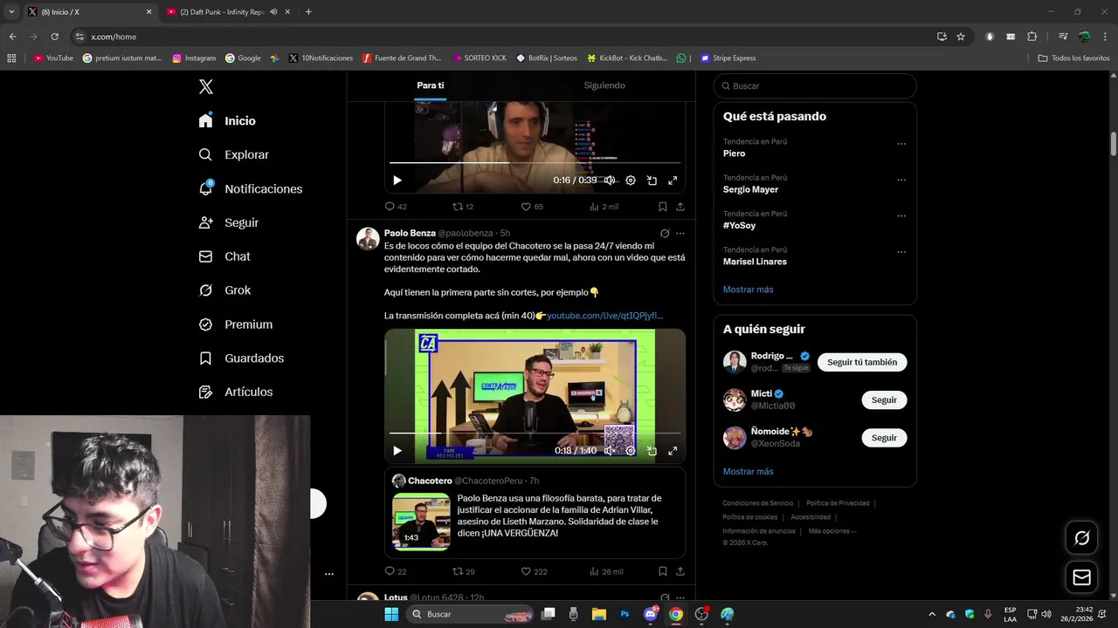
Task: Play the top video at 0:16
Action: (x=397, y=181)
